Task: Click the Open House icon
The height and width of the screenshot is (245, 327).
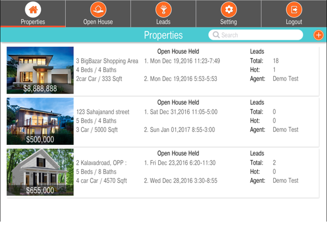Action: coord(98,9)
